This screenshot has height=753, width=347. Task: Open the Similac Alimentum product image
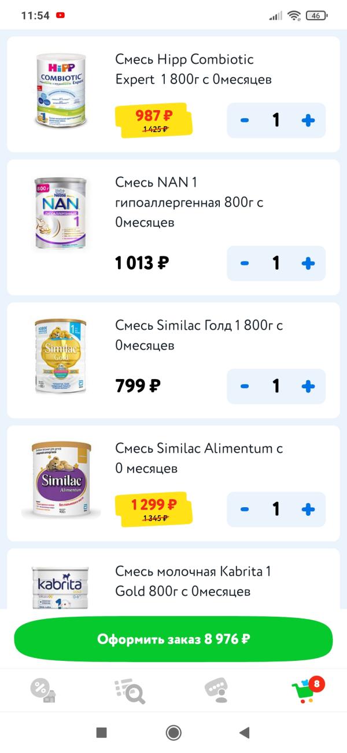(61, 480)
